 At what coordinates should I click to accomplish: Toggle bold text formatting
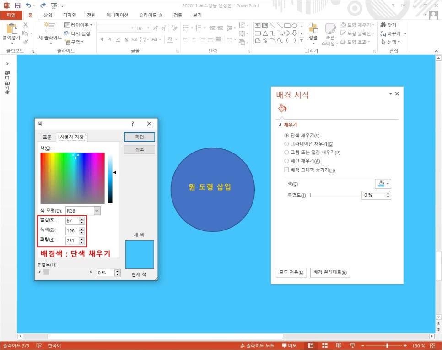coord(102,39)
